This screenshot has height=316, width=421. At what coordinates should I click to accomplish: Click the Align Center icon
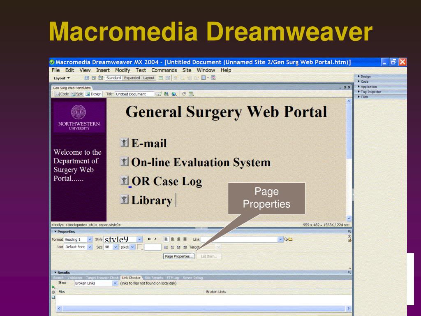172,239
